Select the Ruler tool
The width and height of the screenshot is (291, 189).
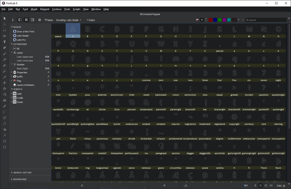[x=4, y=106]
